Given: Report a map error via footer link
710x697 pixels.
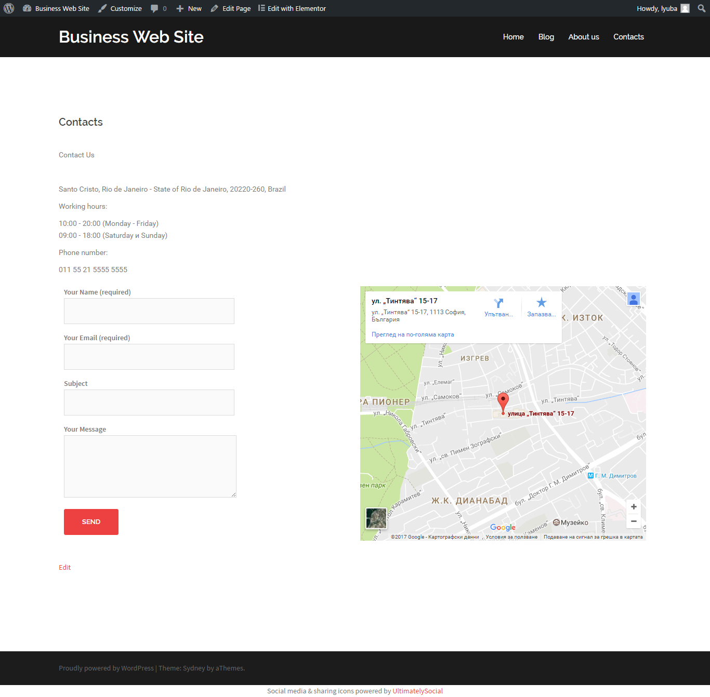Looking at the screenshot, I should coord(593,537).
